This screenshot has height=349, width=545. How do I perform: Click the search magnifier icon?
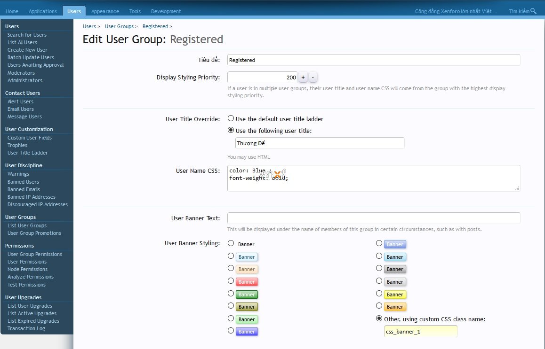(533, 11)
